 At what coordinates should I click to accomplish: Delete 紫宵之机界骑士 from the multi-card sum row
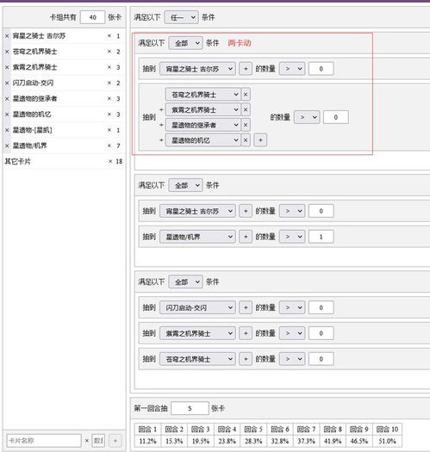point(246,110)
